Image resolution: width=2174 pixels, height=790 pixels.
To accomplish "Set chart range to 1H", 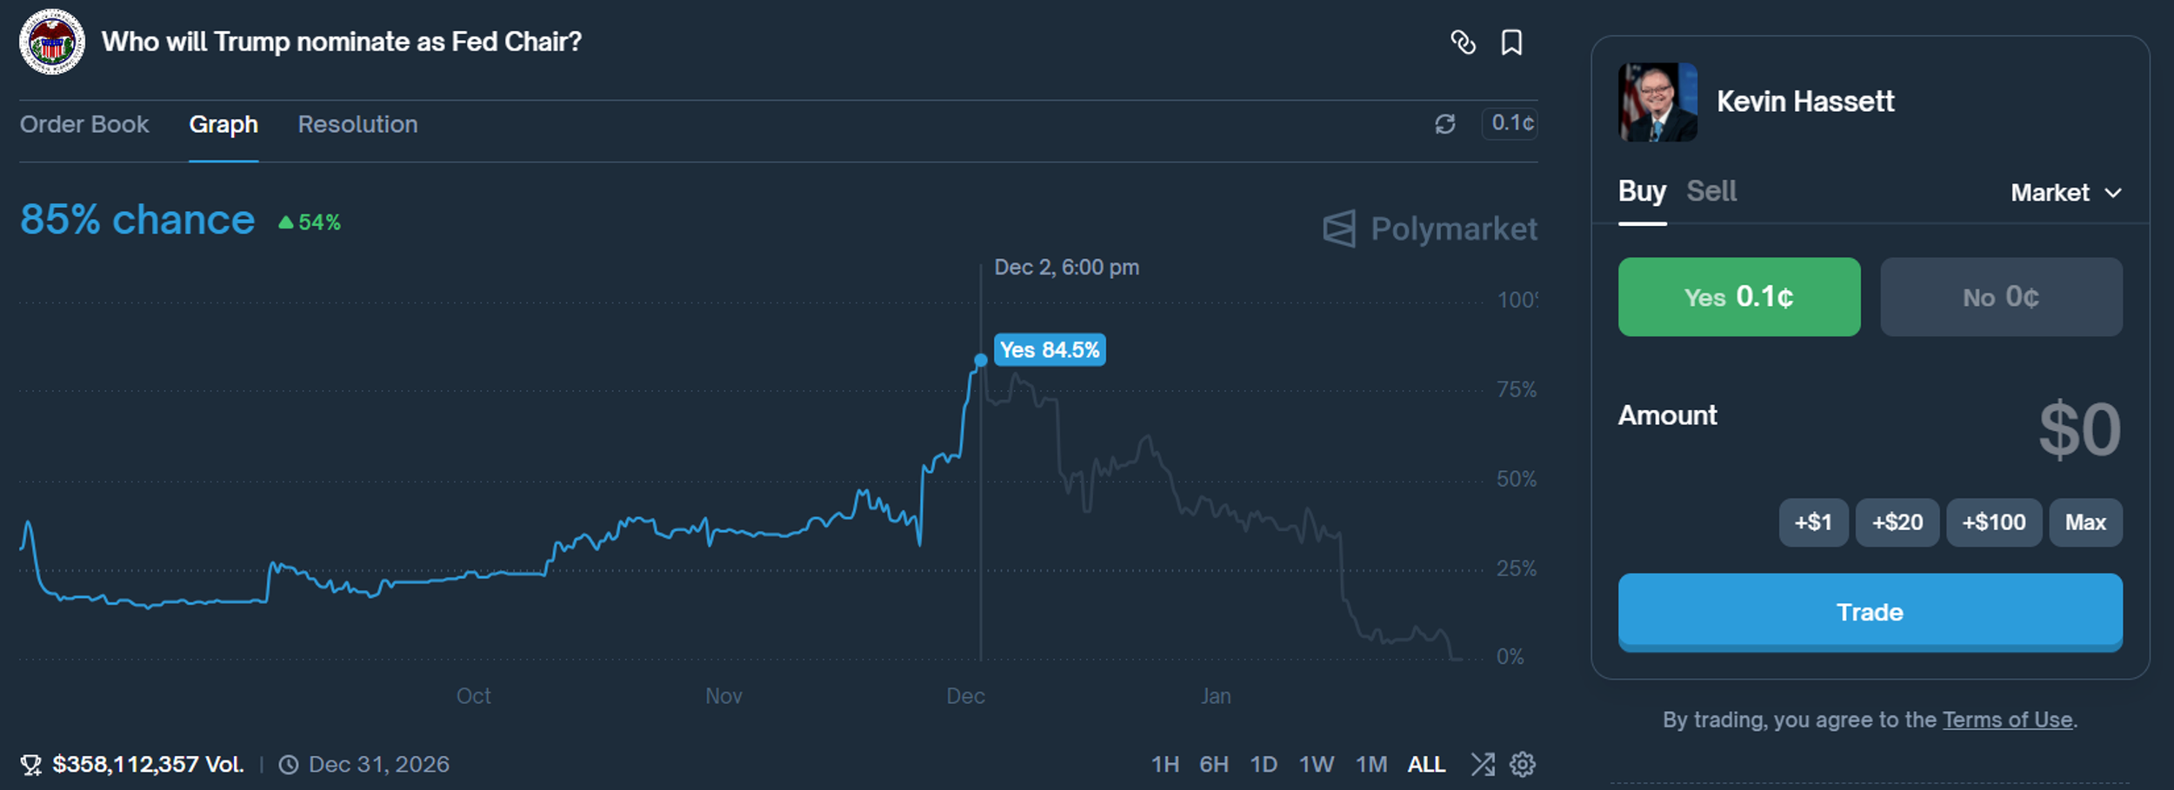I will tap(1165, 765).
